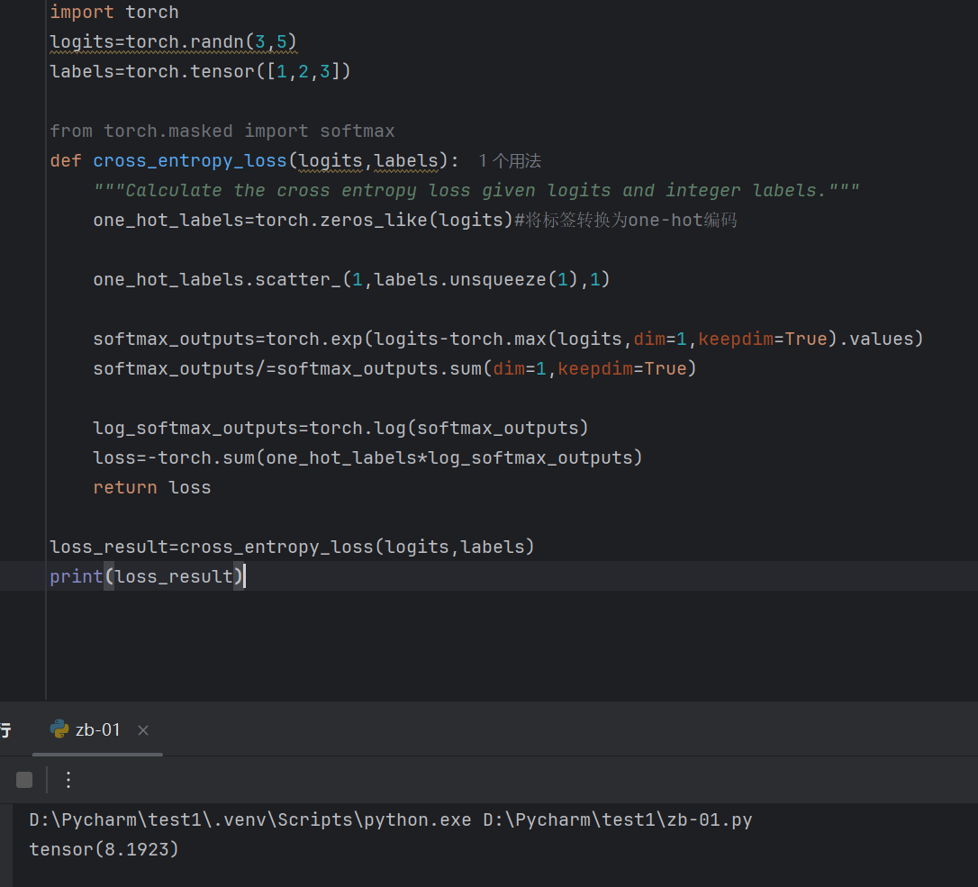Click python.exe path in console output
The image size is (978, 887).
click(249, 819)
